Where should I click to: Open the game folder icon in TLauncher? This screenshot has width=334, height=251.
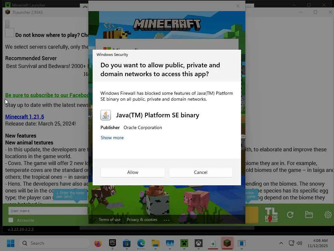pos(309,214)
